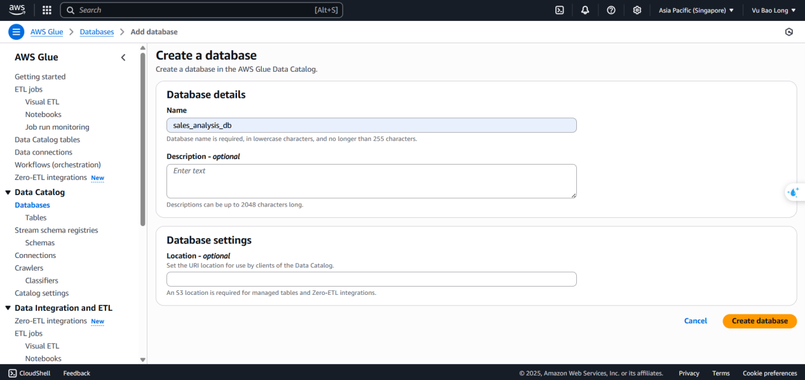The image size is (805, 380).
Task: Open Data connections sidebar item
Action: [43, 153]
